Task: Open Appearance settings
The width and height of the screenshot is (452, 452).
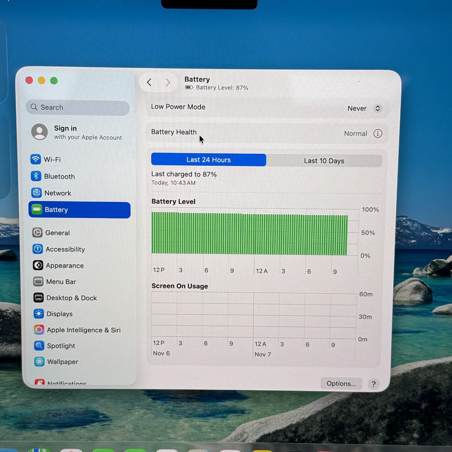Action: tap(64, 265)
